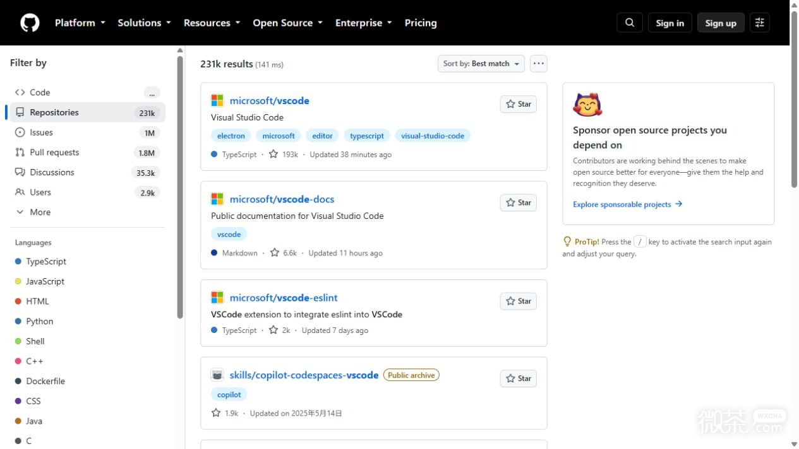Star the microsoft/vscode-eslint repository
This screenshot has width=799, height=449.
pyautogui.click(x=519, y=301)
